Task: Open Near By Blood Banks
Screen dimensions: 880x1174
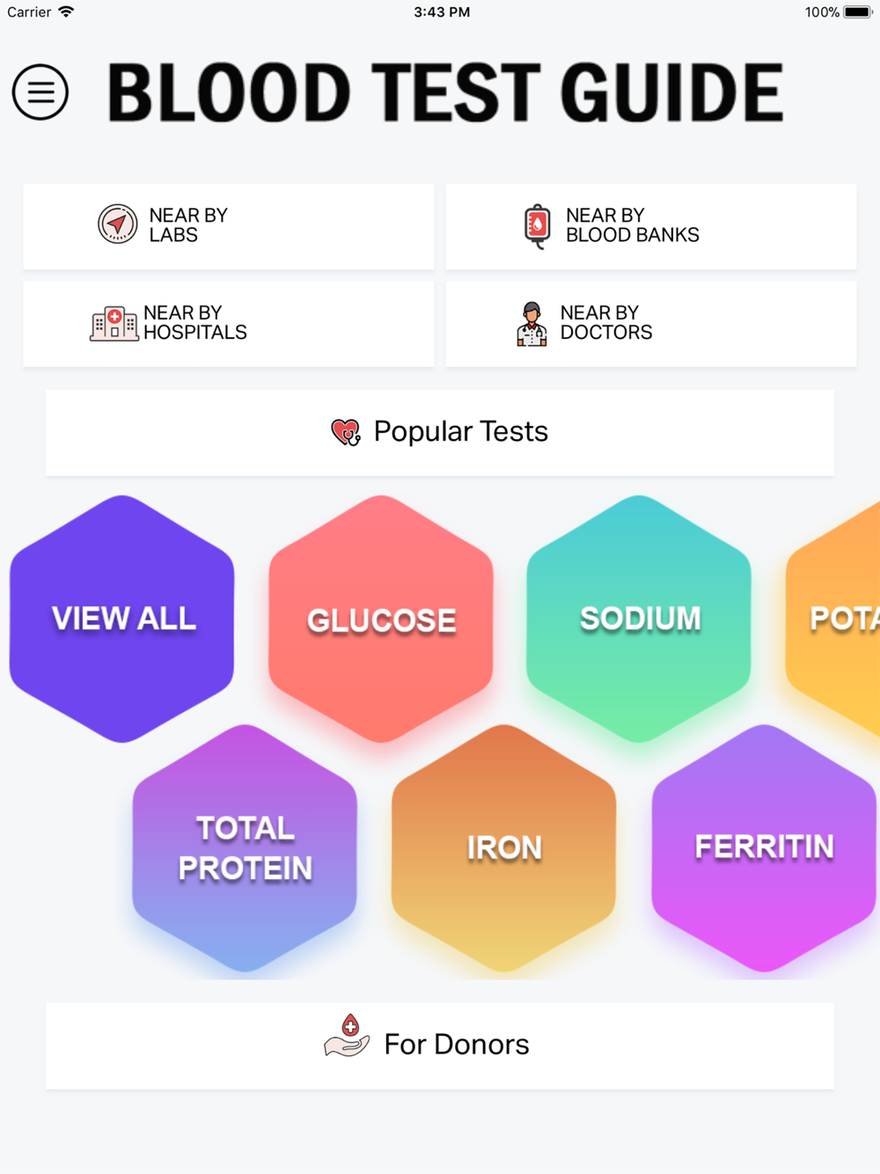Action: 651,226
